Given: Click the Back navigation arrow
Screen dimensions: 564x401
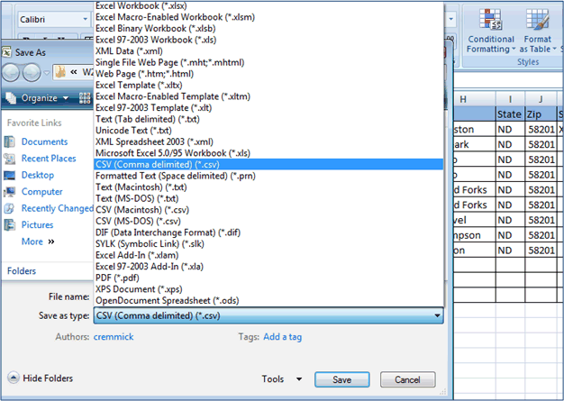Looking at the screenshot, I should 11,73.
